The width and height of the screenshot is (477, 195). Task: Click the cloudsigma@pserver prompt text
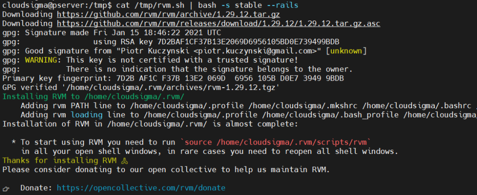point(53,5)
